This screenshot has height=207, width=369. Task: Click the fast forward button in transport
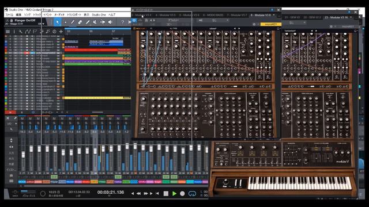(145, 194)
